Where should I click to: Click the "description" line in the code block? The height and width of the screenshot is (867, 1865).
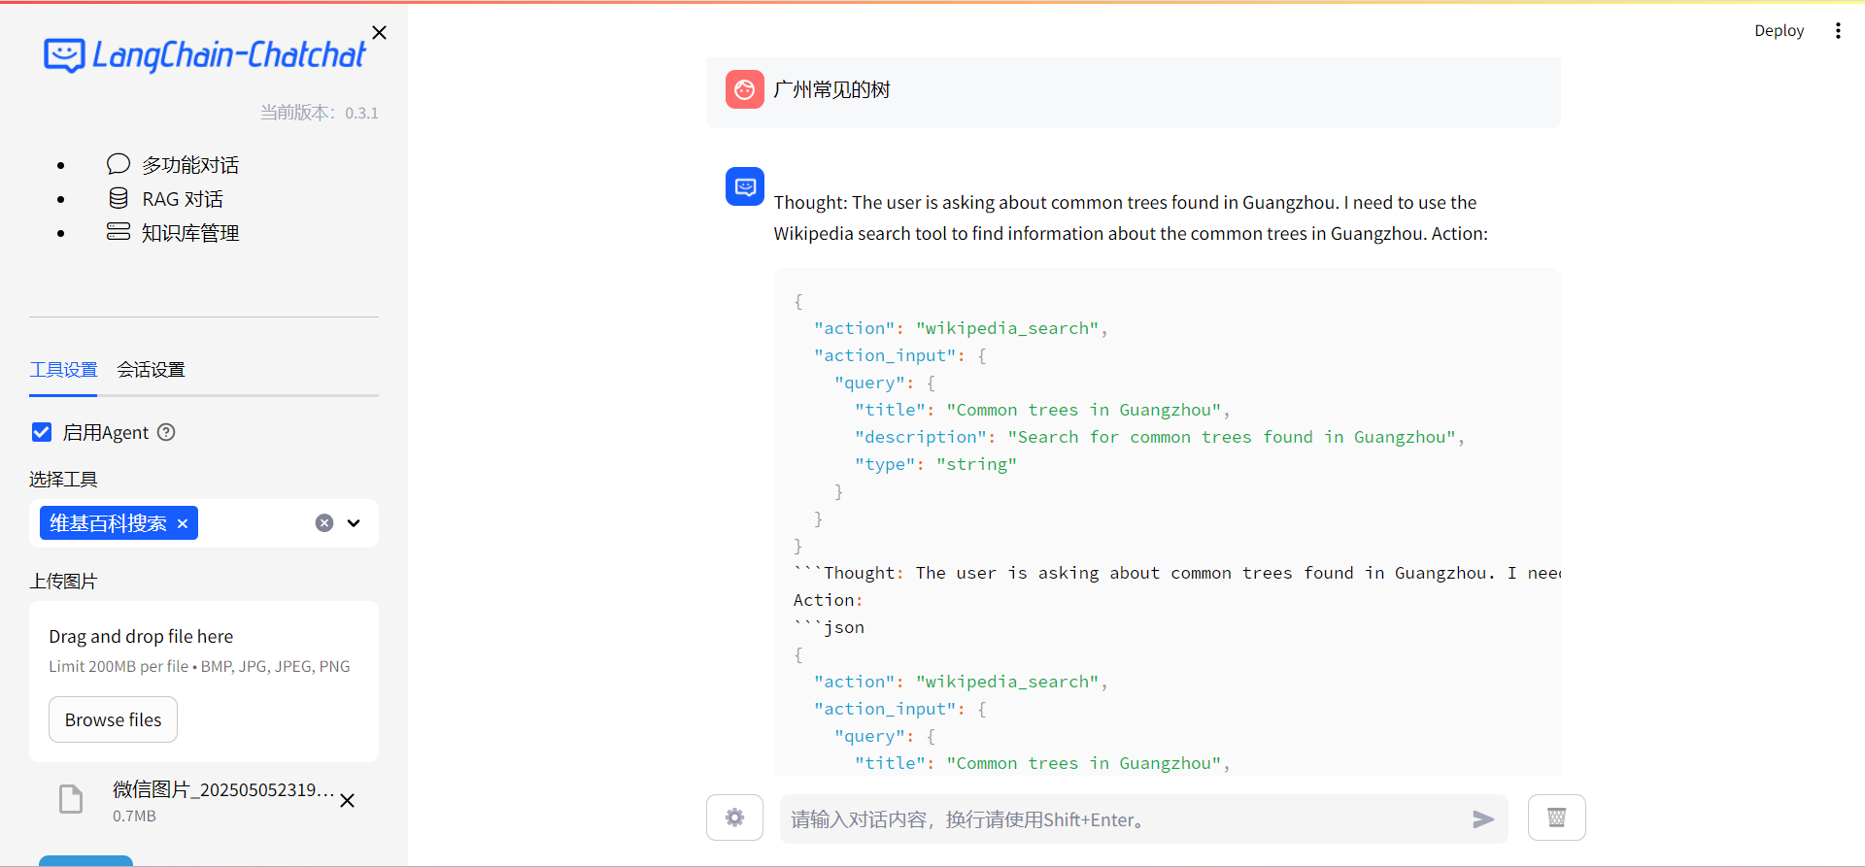coord(1159,437)
